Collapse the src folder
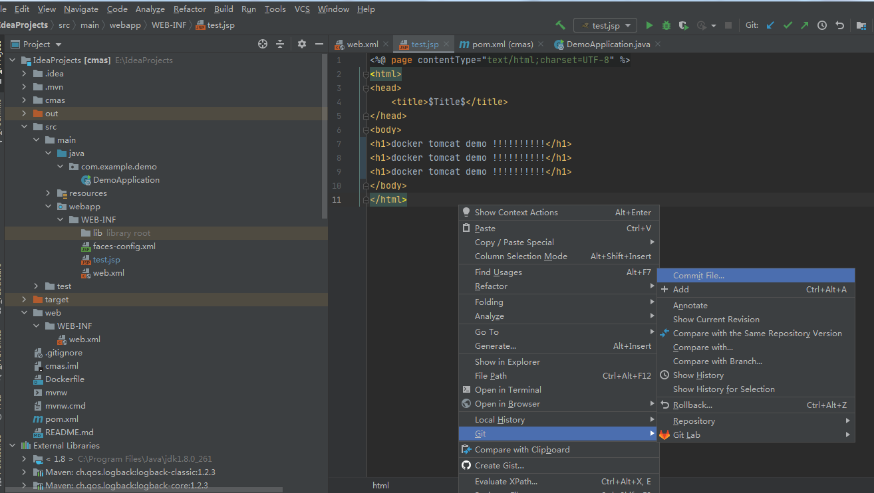Image resolution: width=874 pixels, height=493 pixels. (x=24, y=126)
